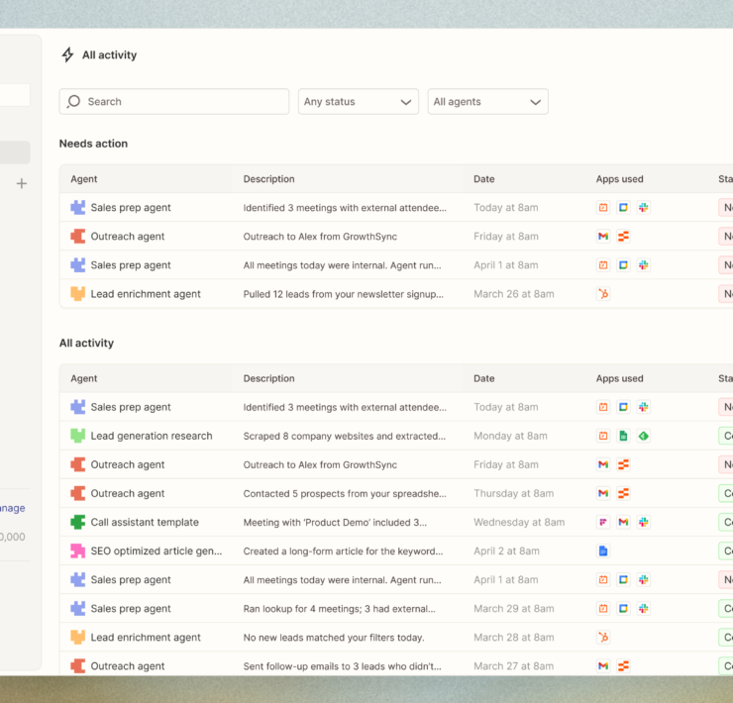Click the Google Docs icon in the SEO article row
The image size is (733, 703).
602,552
